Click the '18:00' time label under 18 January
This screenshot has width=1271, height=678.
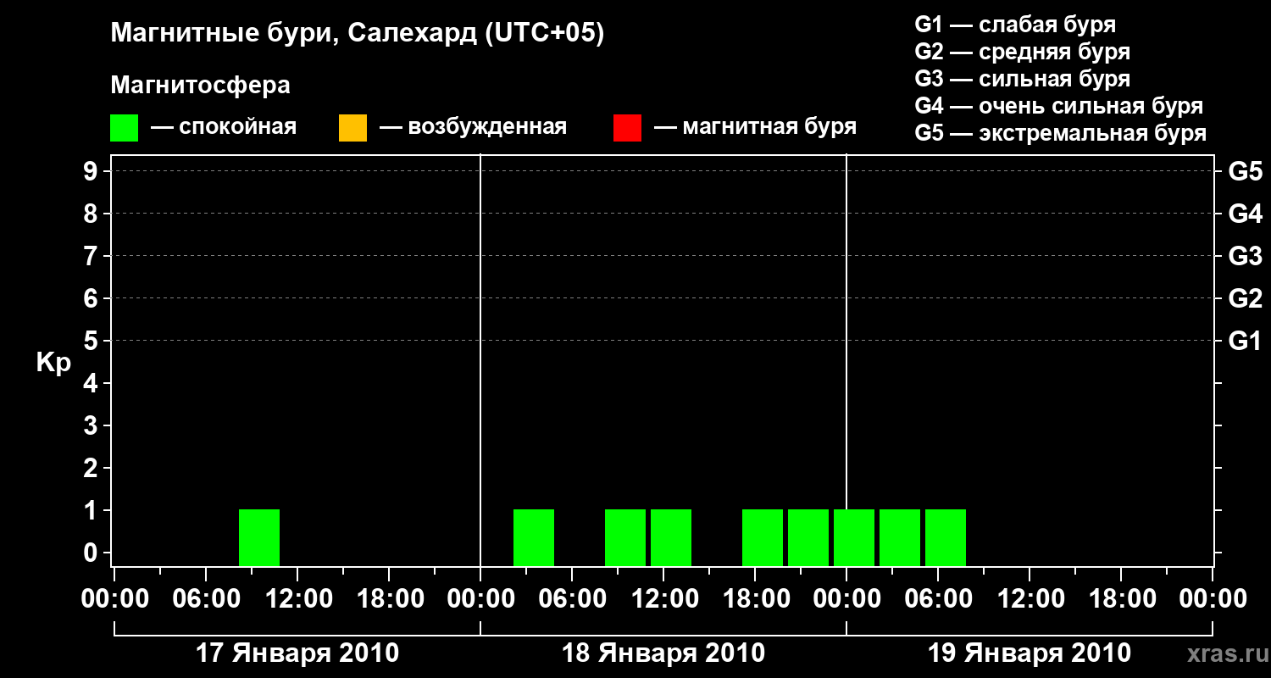click(x=755, y=599)
